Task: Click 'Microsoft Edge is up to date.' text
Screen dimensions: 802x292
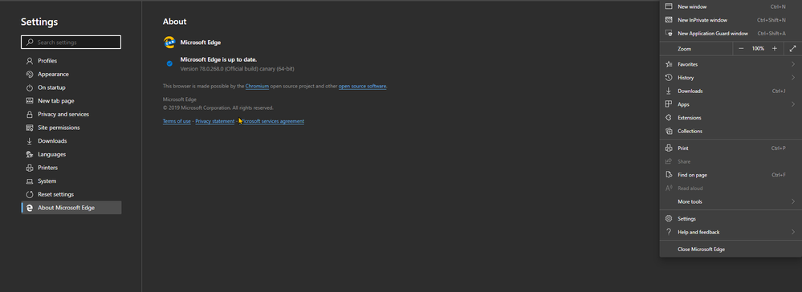Action: click(x=219, y=59)
